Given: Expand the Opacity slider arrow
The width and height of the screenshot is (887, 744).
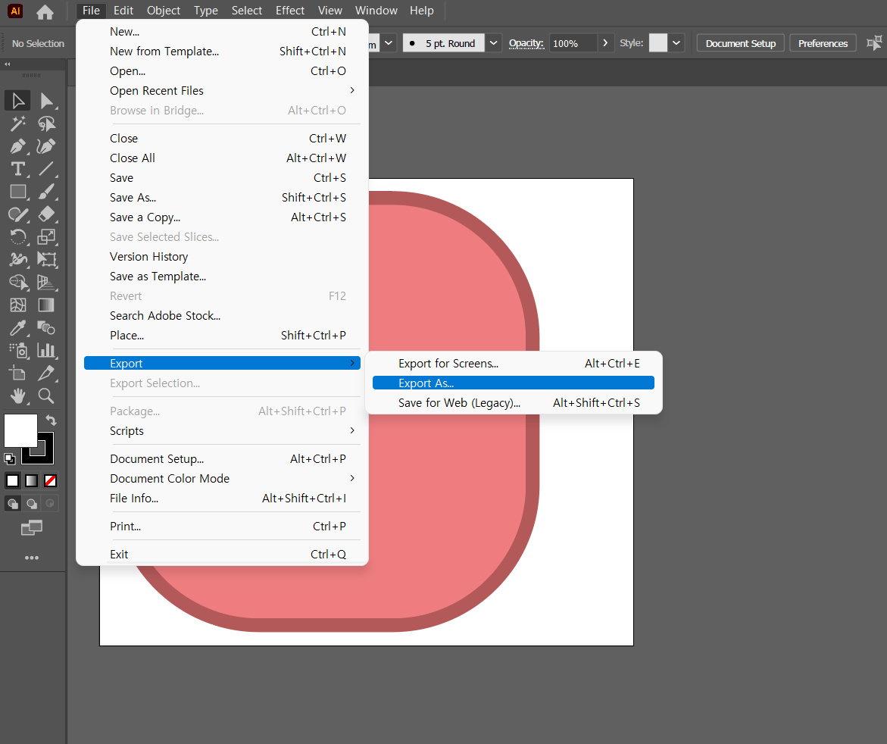Looking at the screenshot, I should 605,43.
